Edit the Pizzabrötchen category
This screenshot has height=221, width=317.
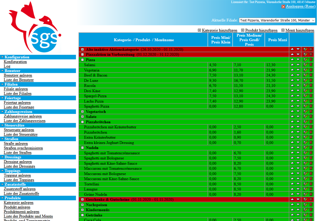tap(306, 122)
